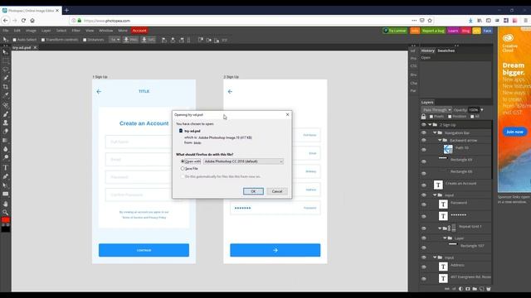Click Join now in the Creative Cloud ad
The image size is (531, 298).
pos(514,132)
